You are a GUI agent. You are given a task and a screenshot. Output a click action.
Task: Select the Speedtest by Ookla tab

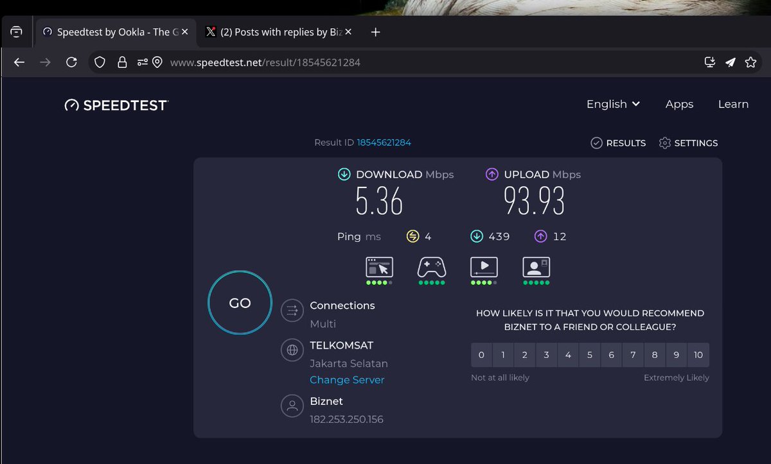(116, 32)
